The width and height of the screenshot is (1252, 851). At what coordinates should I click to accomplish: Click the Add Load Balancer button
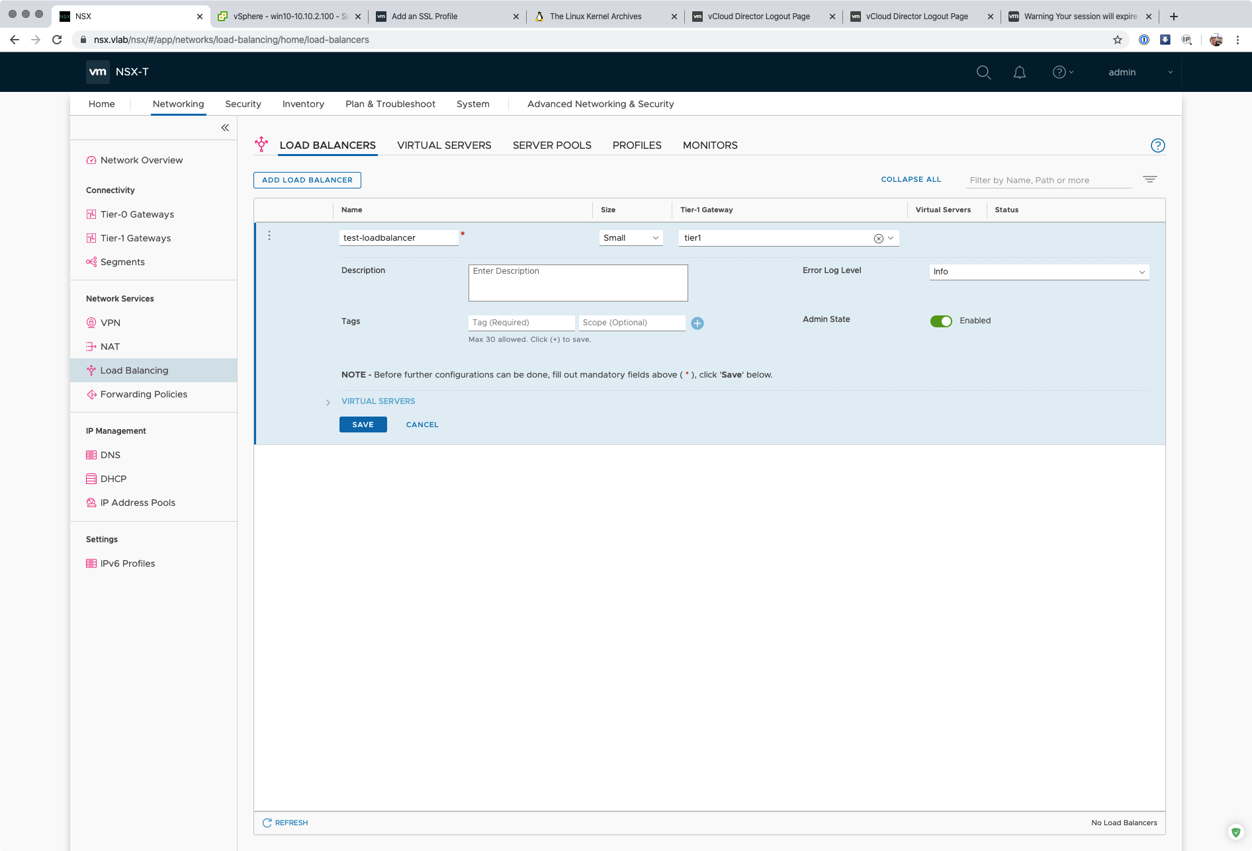(x=307, y=180)
